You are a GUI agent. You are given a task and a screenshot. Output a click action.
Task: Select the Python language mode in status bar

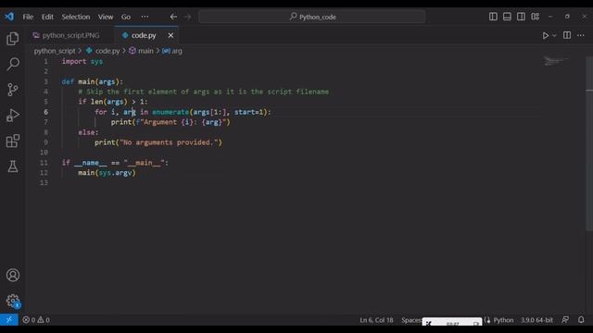click(x=503, y=320)
